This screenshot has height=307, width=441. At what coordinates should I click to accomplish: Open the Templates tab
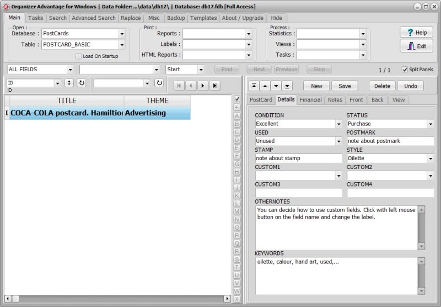(203, 18)
